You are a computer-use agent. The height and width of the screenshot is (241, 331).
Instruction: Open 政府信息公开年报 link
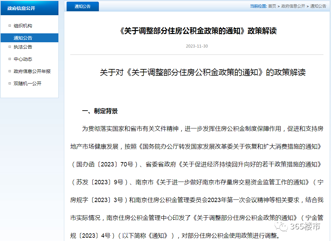32,71
